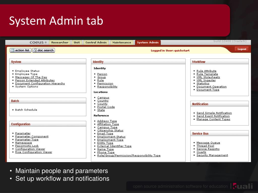Open the Postal Code link

106,107
